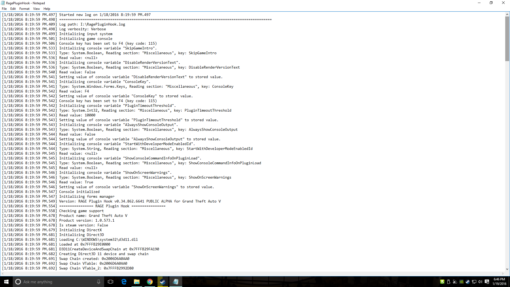
Task: Open the View menu
Action: click(36, 9)
